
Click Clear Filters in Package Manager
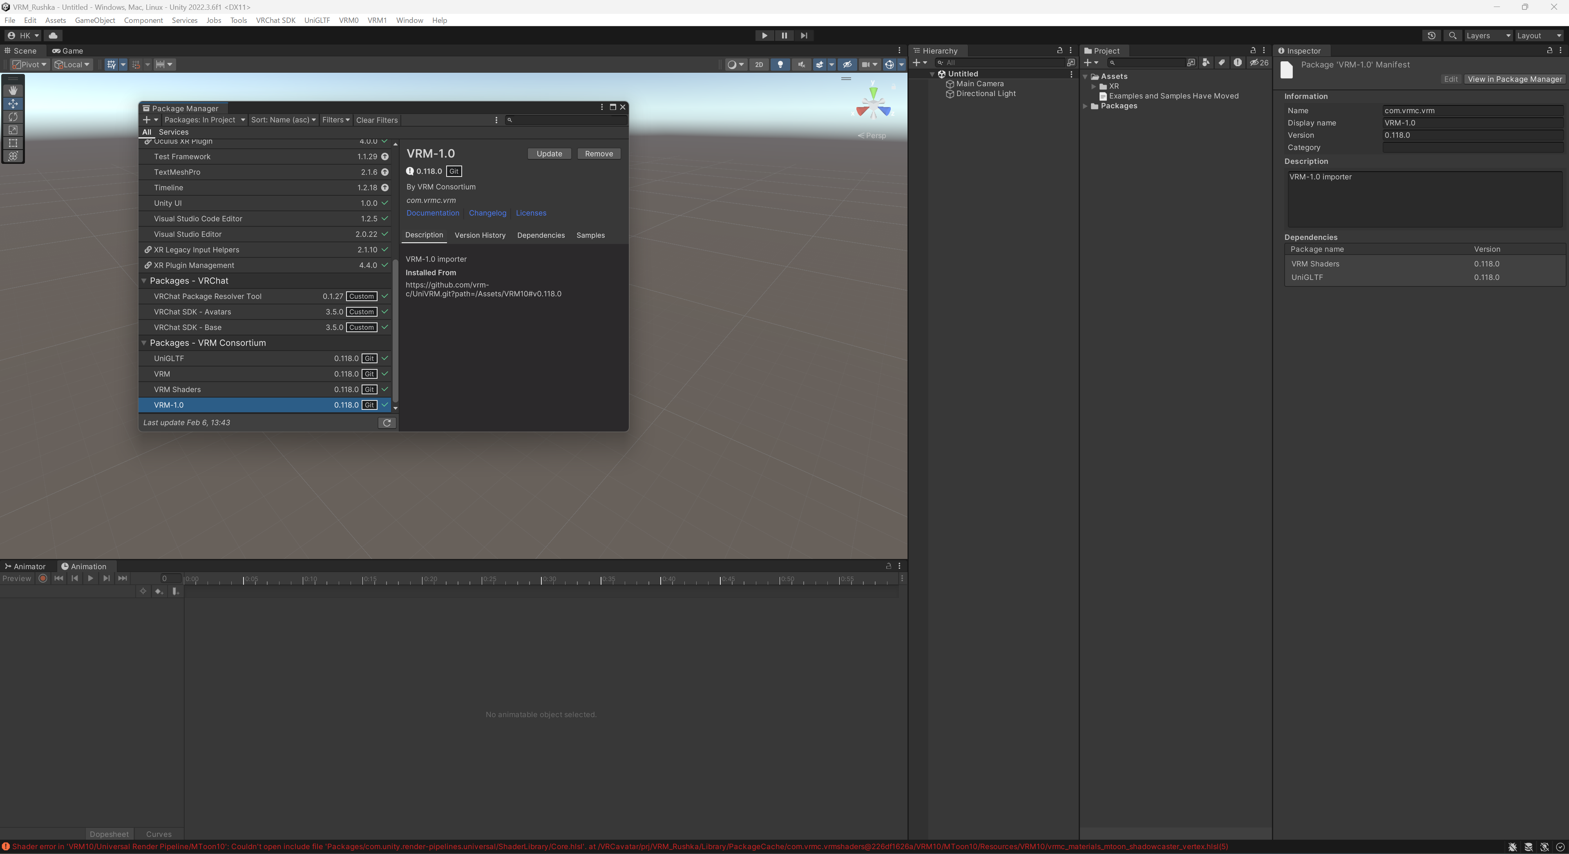(x=376, y=120)
